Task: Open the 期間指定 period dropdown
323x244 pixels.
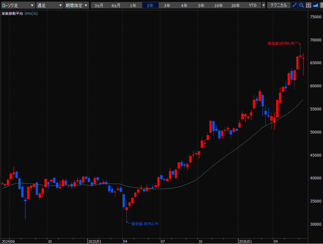Action: tap(77, 5)
